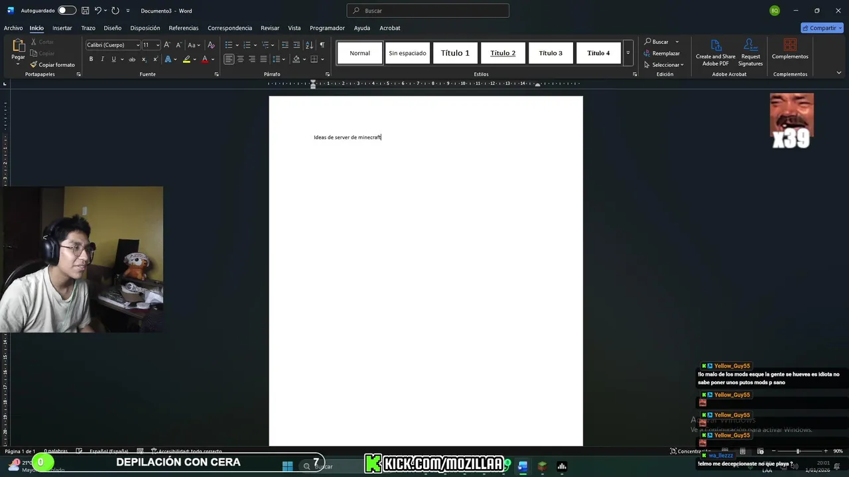Decrease the paragraph indent
This screenshot has width=849, height=477.
285,44
